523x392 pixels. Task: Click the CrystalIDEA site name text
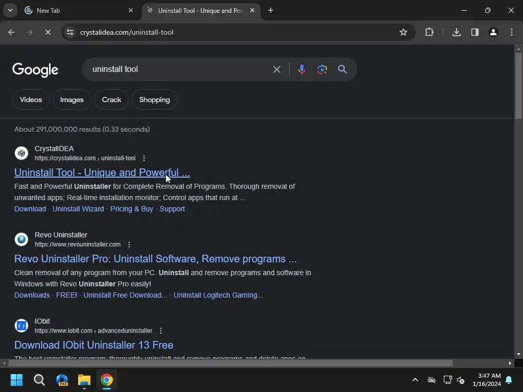[54, 149]
